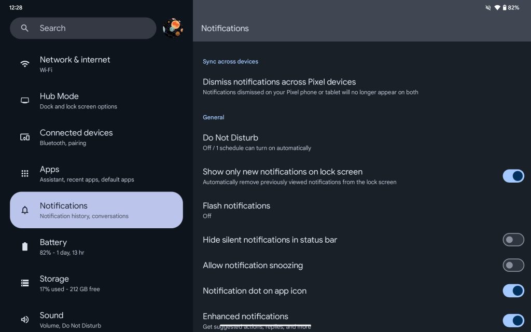
Task: Disable Show only new notifications on lock screen
Action: point(513,176)
